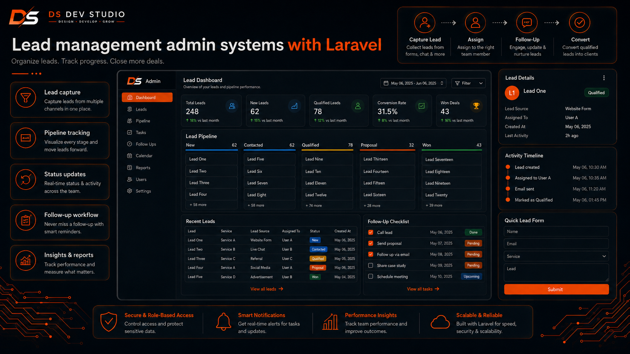
Task: Click the Scalable & Reliable cloud icon
Action: (440, 322)
